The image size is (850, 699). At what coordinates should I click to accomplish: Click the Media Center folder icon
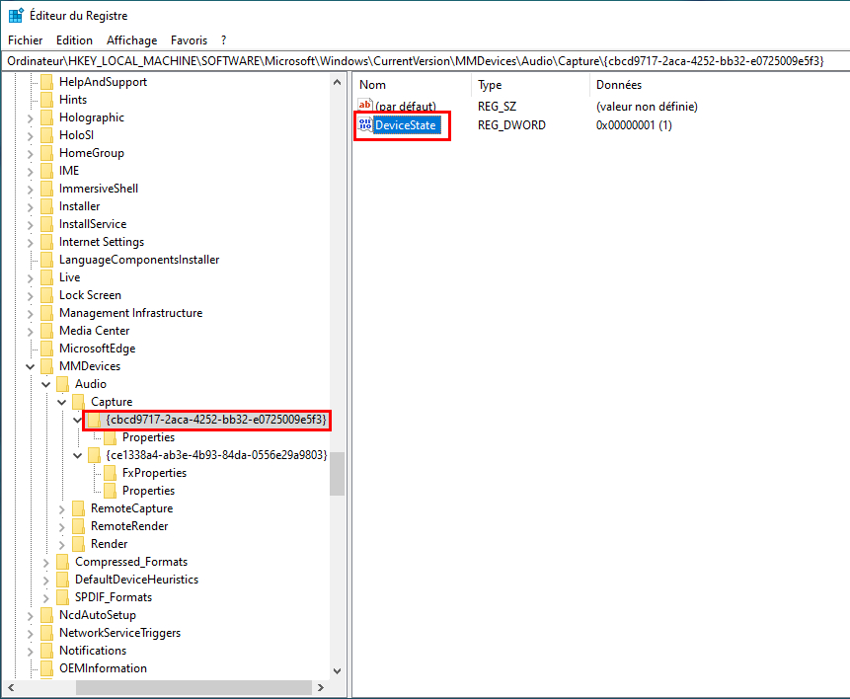pyautogui.click(x=46, y=331)
